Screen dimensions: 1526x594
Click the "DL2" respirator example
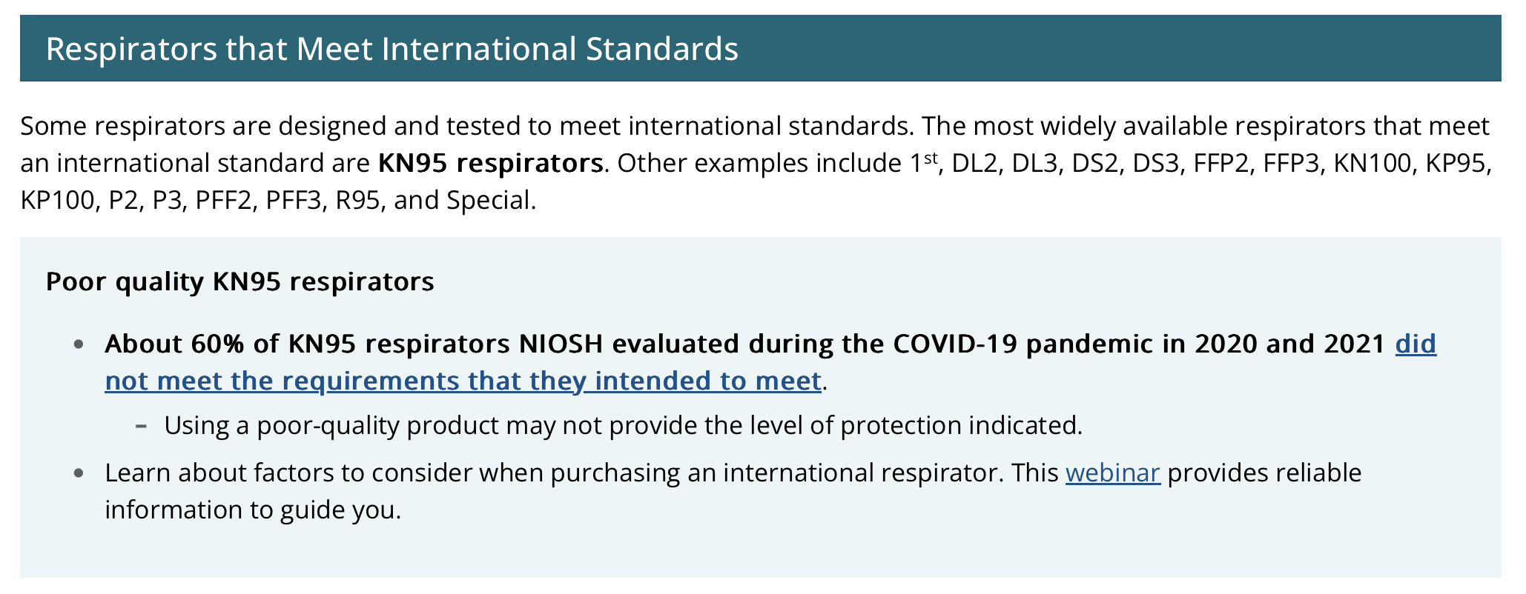pos(974,163)
